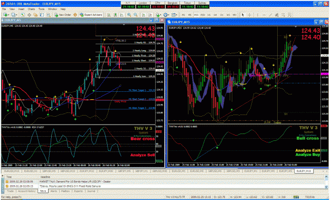Switch chart to candlesticks style
Image resolution: width=330 pixels, height=200 pixels.
click(x=115, y=15)
